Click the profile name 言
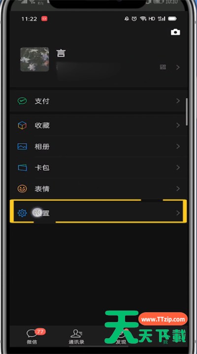Viewport: 197px width, 354px height. pos(61,53)
